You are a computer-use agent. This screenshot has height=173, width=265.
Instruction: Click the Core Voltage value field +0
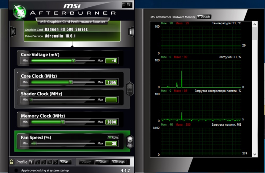pyautogui.click(x=111, y=61)
